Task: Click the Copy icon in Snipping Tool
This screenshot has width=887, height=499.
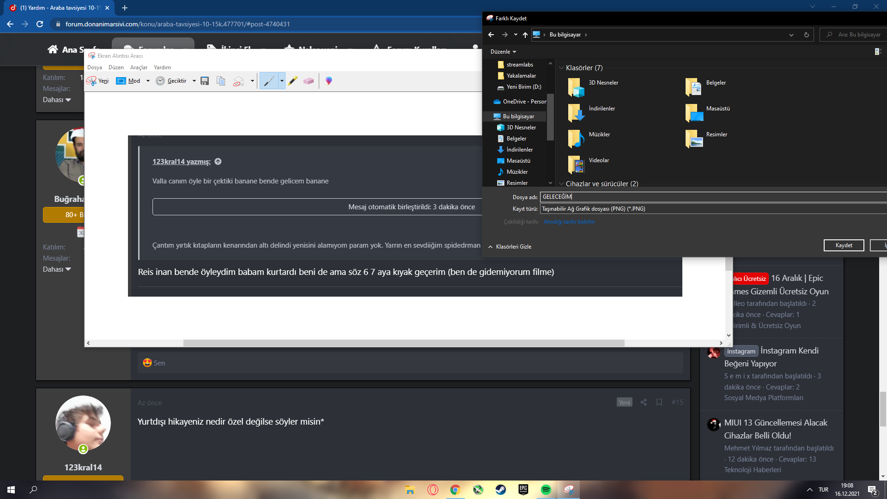Action: [221, 81]
